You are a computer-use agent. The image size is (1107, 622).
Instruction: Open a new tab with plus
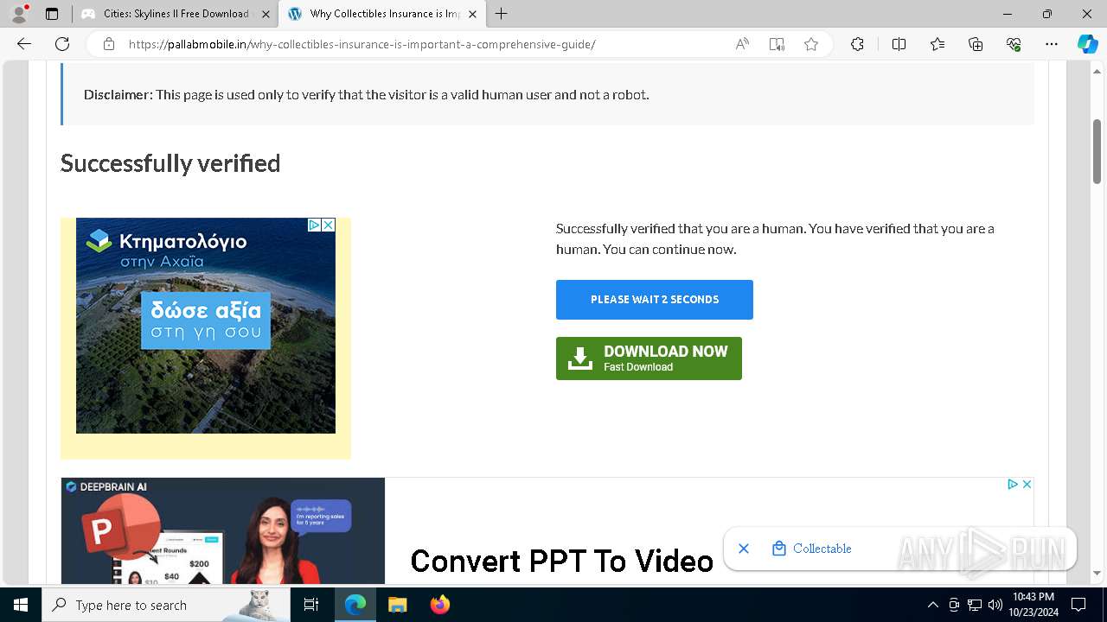pyautogui.click(x=502, y=14)
